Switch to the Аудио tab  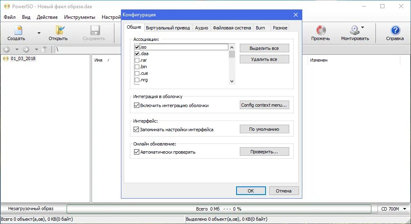(x=201, y=28)
